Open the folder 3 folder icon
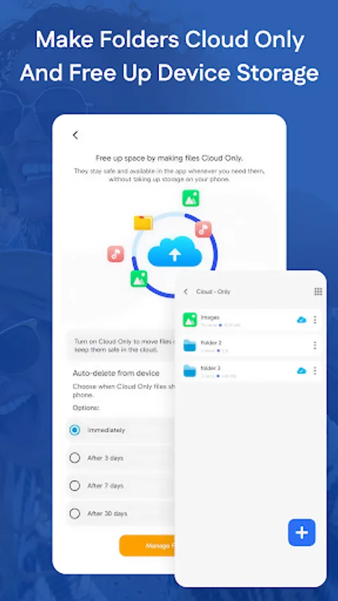Image resolution: width=338 pixels, height=601 pixels. 190,371
